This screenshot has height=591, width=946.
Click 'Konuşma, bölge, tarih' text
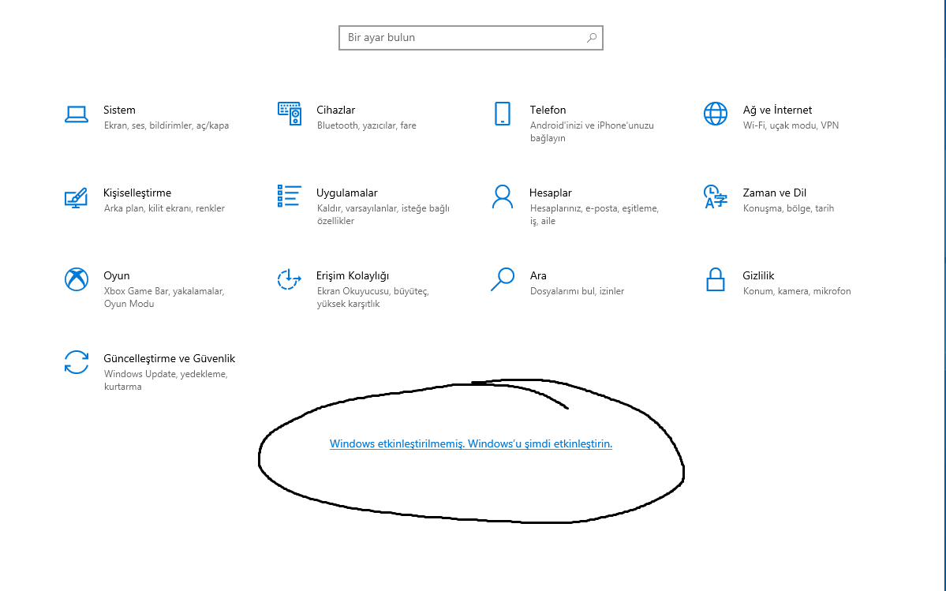coord(788,208)
